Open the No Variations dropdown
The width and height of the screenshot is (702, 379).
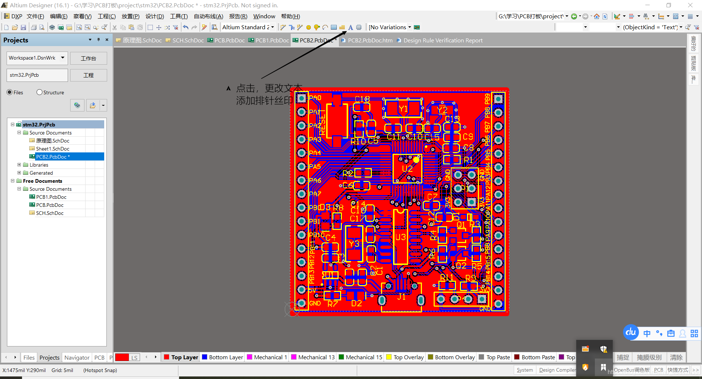(409, 27)
